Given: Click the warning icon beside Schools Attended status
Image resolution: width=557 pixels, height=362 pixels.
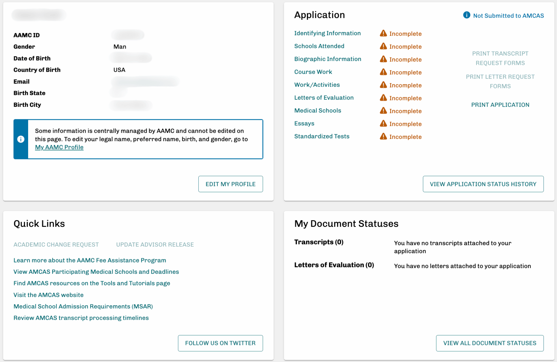Looking at the screenshot, I should (383, 46).
